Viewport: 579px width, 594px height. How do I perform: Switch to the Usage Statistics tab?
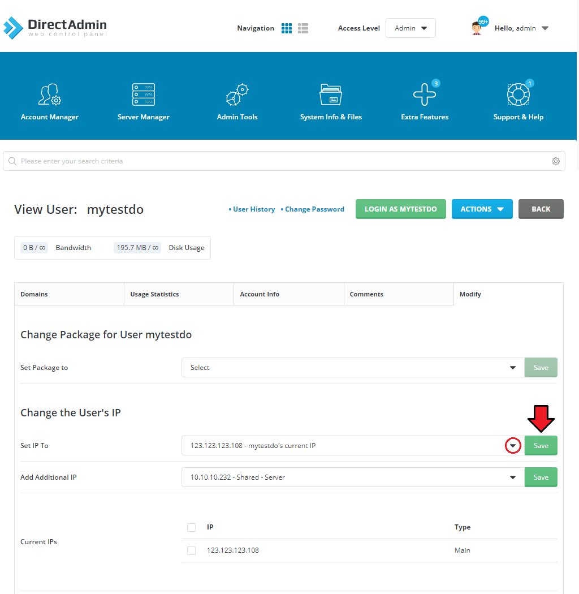[x=179, y=294]
